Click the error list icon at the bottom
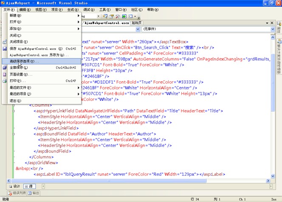The height and width of the screenshot is (202, 282). [x=10, y=193]
